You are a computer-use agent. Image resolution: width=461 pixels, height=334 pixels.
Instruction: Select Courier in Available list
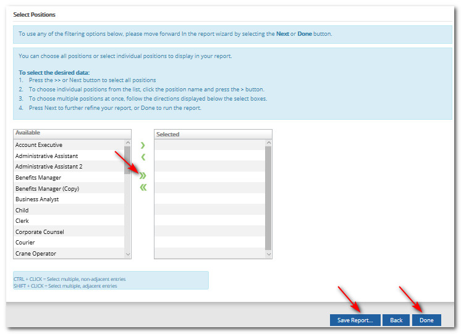25,243
